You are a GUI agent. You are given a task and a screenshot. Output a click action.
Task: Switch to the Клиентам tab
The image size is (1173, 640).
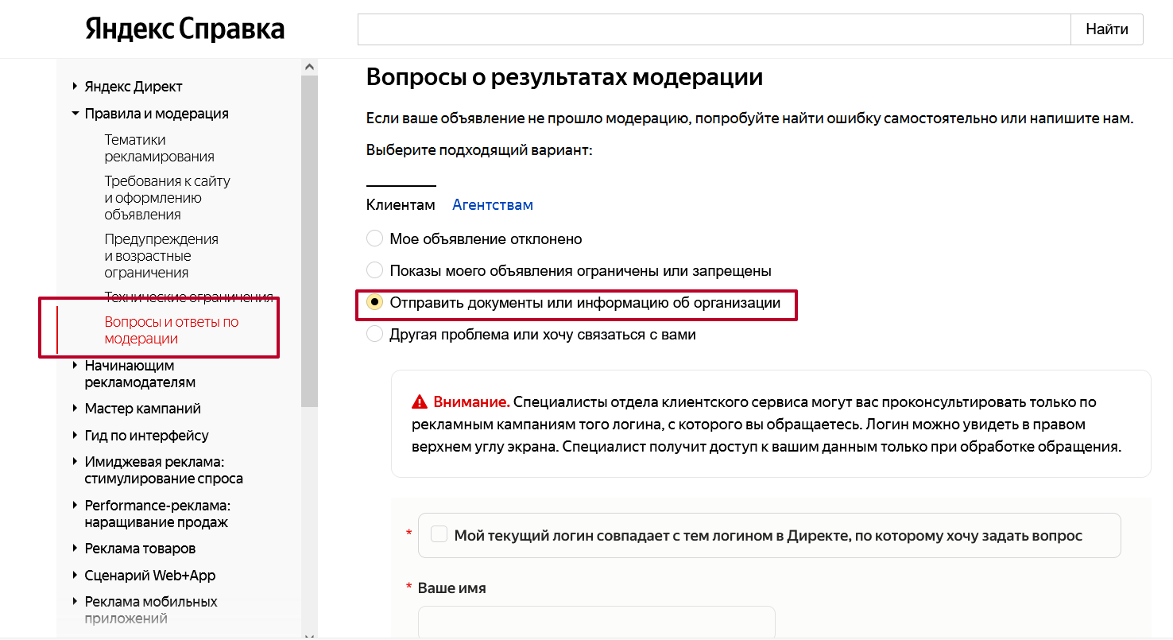coord(401,204)
